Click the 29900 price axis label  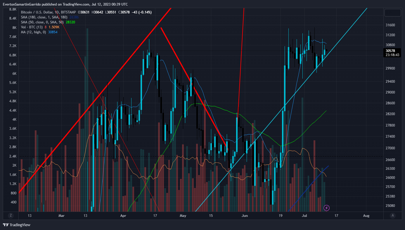point(390,68)
